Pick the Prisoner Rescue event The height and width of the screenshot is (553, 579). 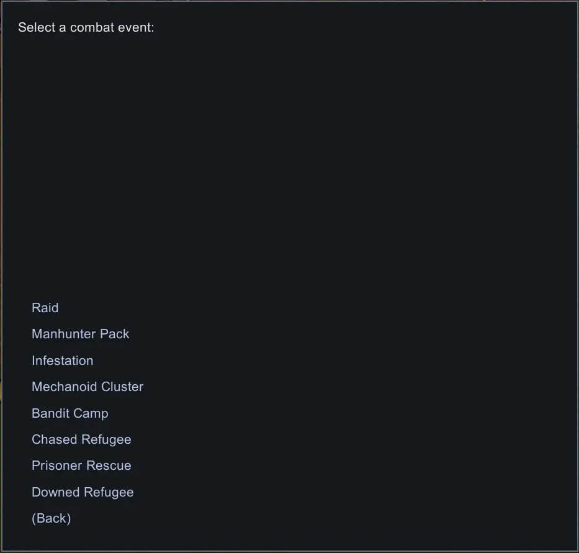[x=81, y=465]
